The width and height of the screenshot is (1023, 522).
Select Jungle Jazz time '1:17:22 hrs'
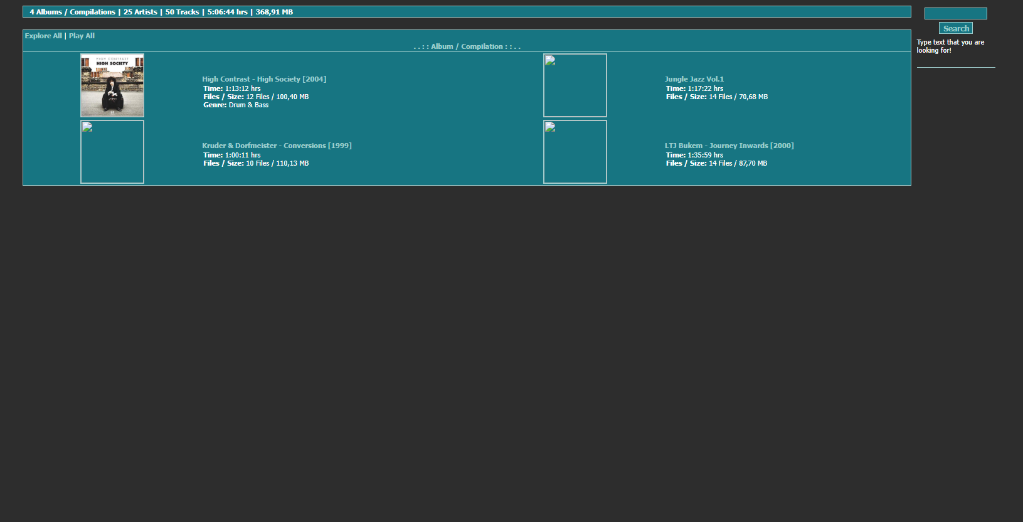[706, 88]
